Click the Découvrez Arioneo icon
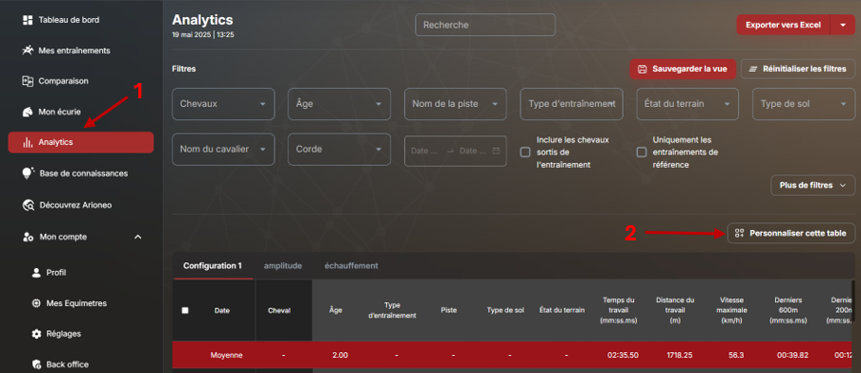Viewport: 861px width, 373px height. coord(28,205)
